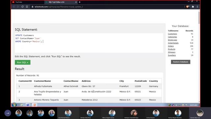This screenshot has width=211, height=119.
Task: Click the 'Frankfurt' city cell
Action: (x=124, y=86)
